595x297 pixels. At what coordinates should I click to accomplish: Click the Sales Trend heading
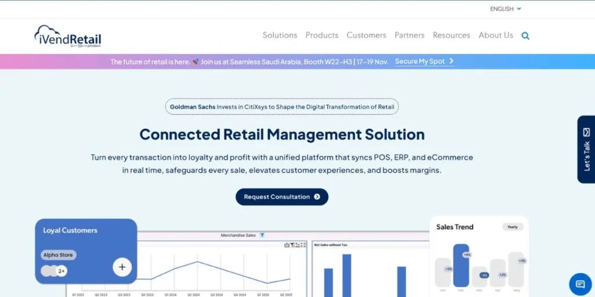coord(454,227)
